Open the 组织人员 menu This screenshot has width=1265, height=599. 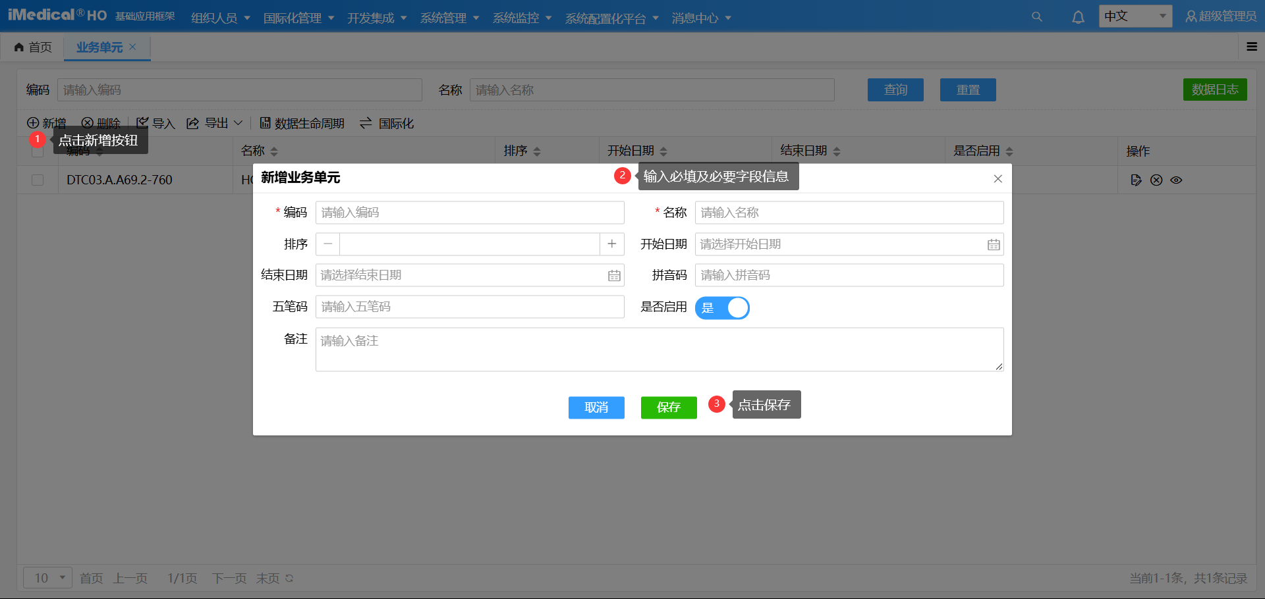coord(221,18)
